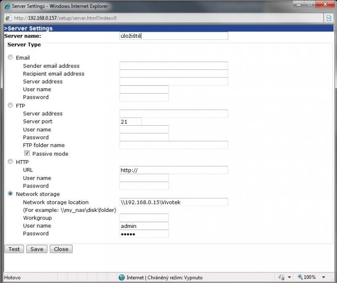This screenshot has height=283, width=337.
Task: Select the FTP server type
Action: pos(10,106)
